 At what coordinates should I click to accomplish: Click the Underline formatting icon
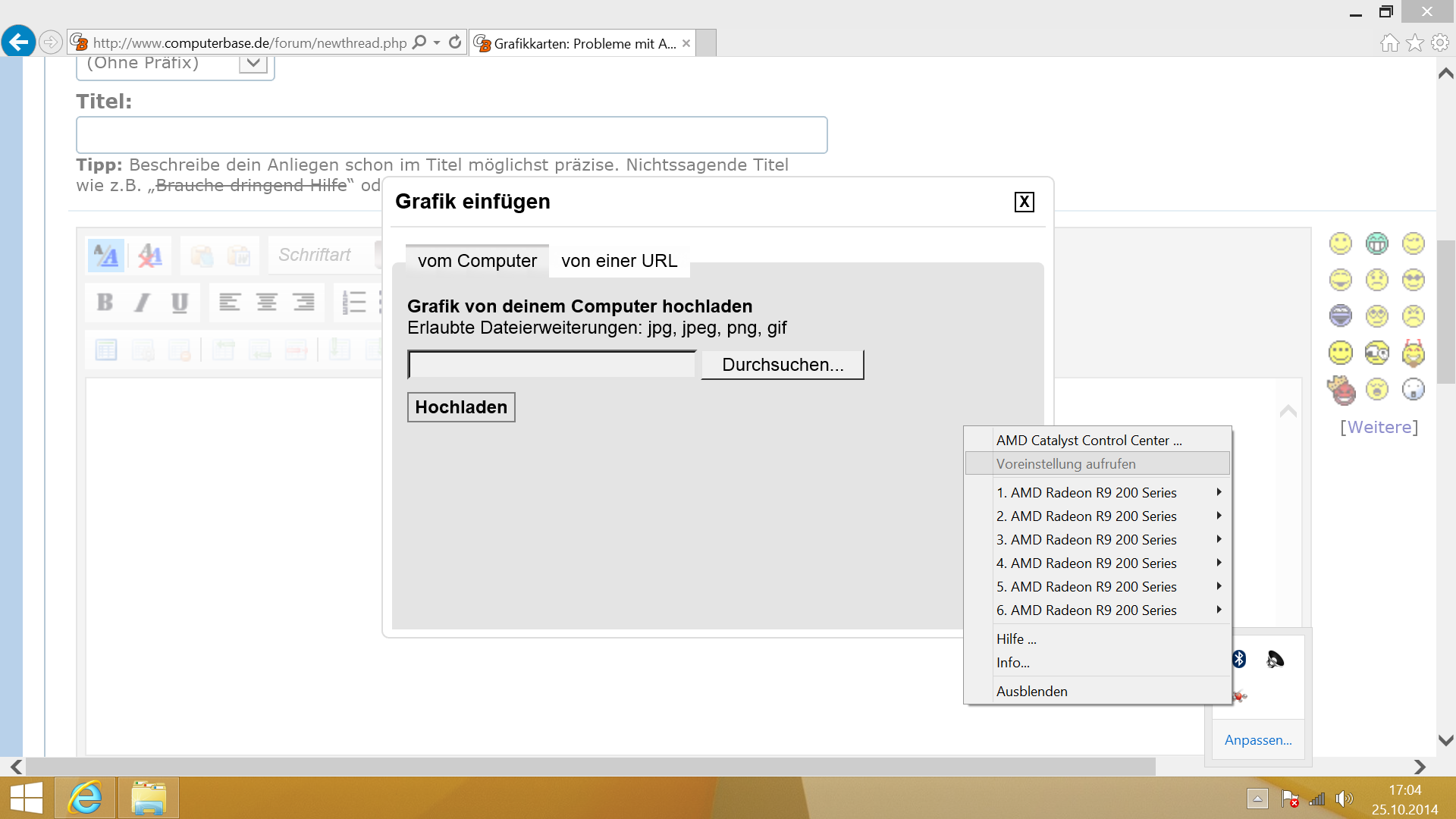pos(179,303)
